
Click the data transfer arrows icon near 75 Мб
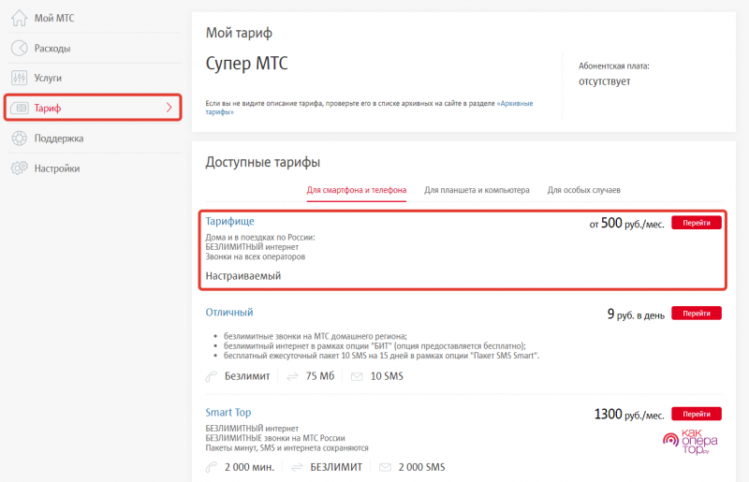[x=292, y=377]
